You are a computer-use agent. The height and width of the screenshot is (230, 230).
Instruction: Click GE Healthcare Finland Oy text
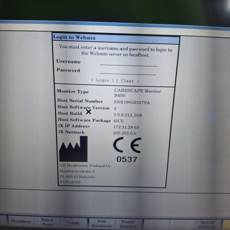tap(85, 166)
